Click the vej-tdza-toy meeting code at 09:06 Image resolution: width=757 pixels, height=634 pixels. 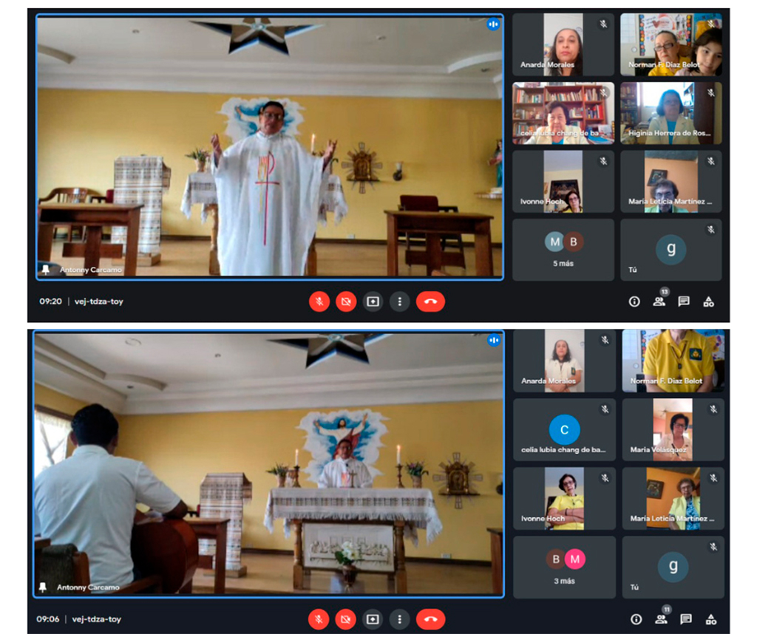pos(98,619)
